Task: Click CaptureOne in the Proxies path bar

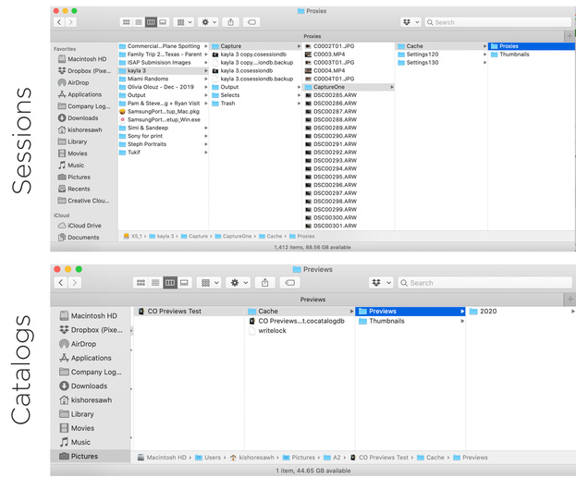Action: (x=236, y=237)
